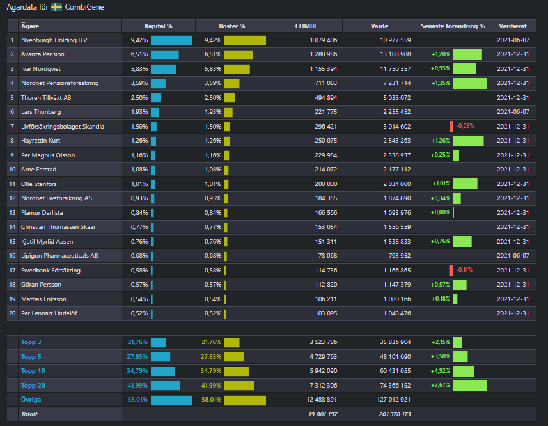The height and width of the screenshot is (426, 548).
Task: Select the +7,67% change in Topp 20
Action: click(441, 385)
